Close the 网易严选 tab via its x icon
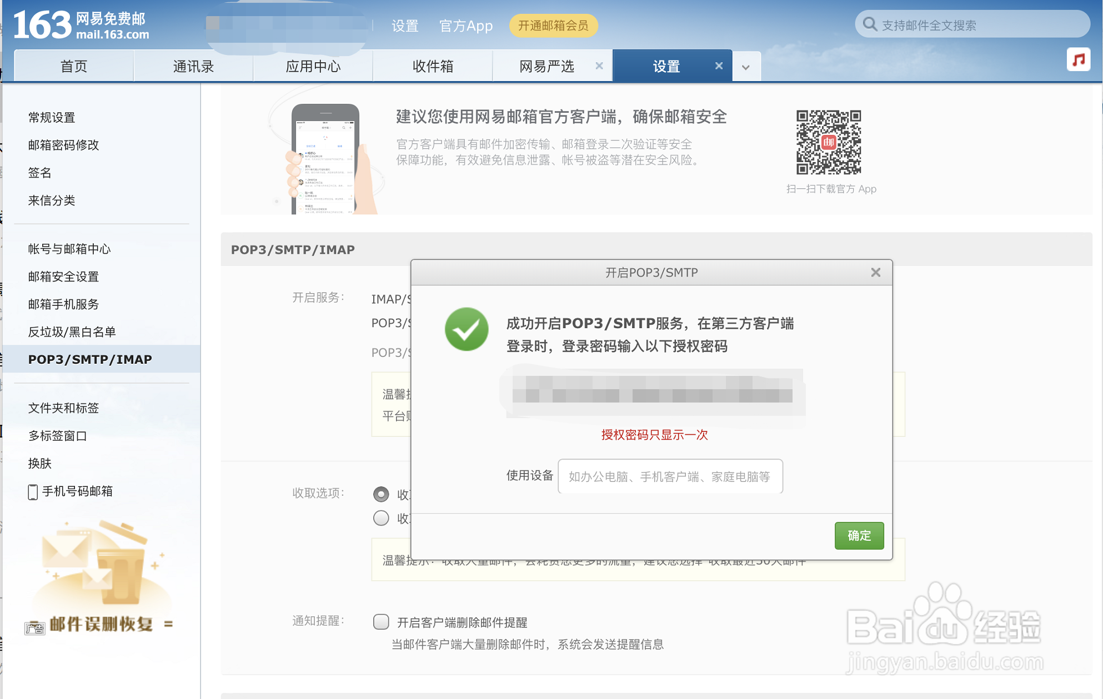 pyautogui.click(x=599, y=66)
